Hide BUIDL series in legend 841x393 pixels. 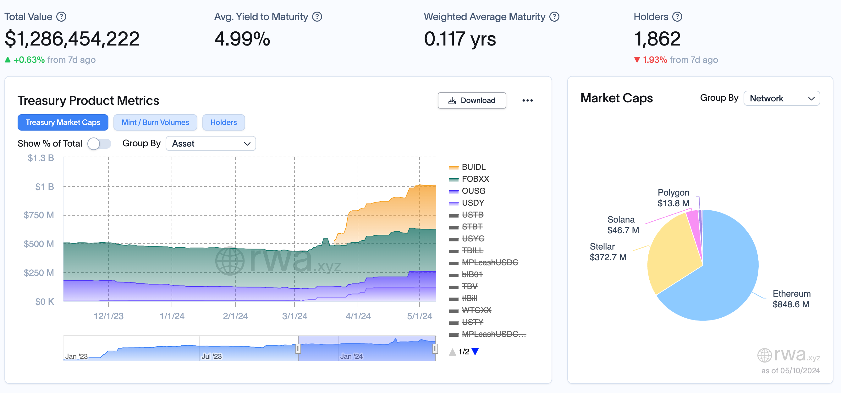(473, 167)
